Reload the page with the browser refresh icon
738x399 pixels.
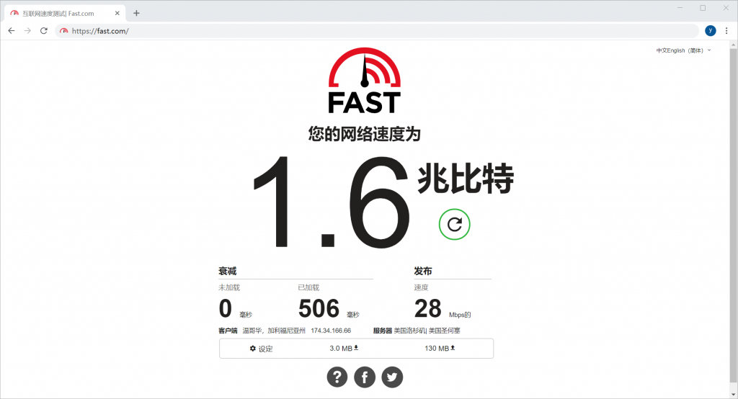44,31
